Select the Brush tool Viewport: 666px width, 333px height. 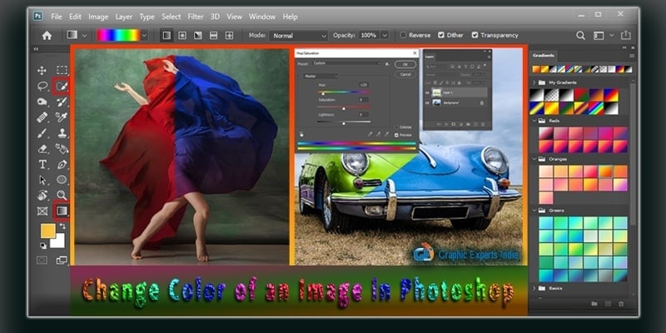pos(42,133)
